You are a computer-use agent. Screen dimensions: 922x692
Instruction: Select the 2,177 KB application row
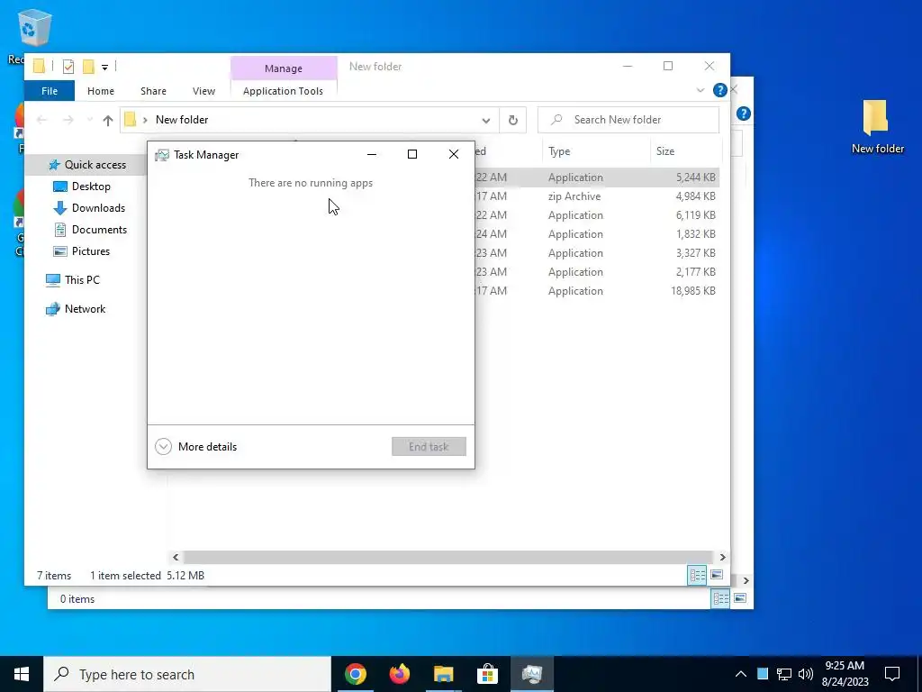[597, 272]
